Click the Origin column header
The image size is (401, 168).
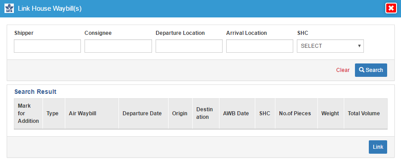(x=180, y=113)
